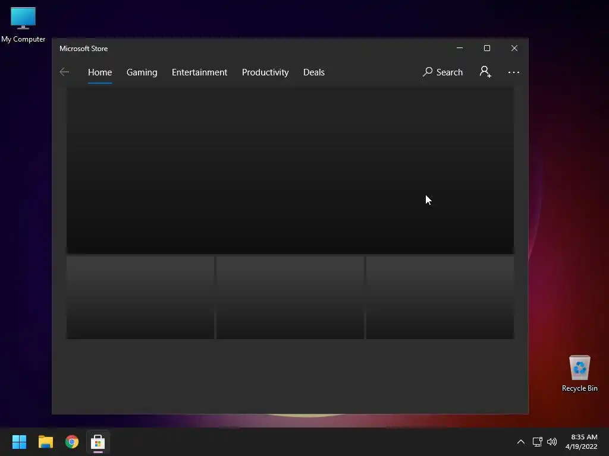Open the clock showing 8:35 AM
Viewport: 609px width, 456px height.
click(x=582, y=442)
